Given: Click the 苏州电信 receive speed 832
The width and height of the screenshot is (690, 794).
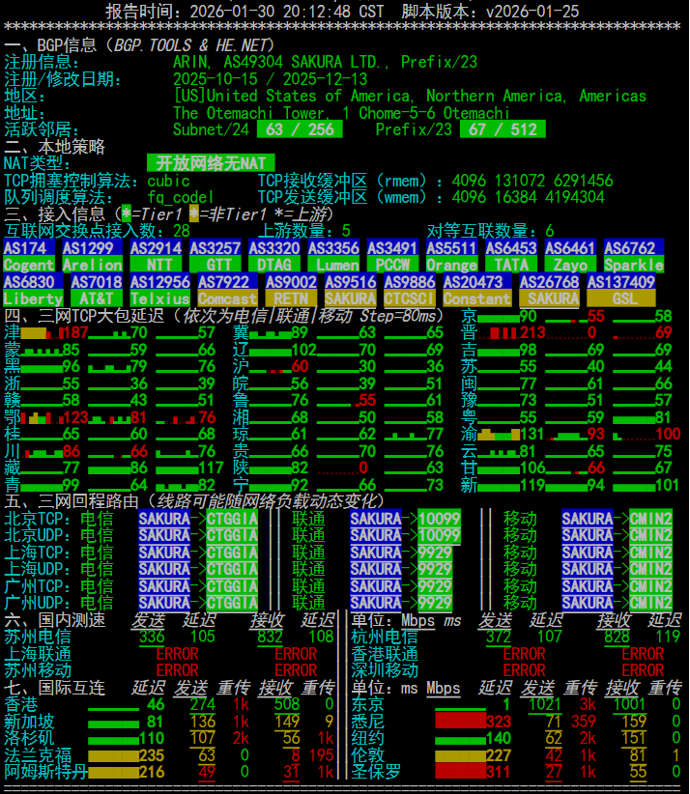Looking at the screenshot, I should 270,637.
